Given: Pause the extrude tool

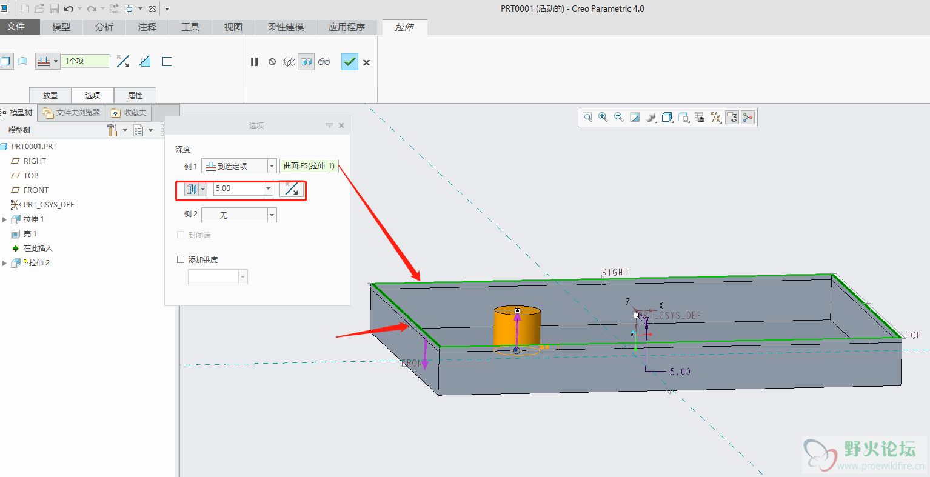Looking at the screenshot, I should click(x=255, y=61).
